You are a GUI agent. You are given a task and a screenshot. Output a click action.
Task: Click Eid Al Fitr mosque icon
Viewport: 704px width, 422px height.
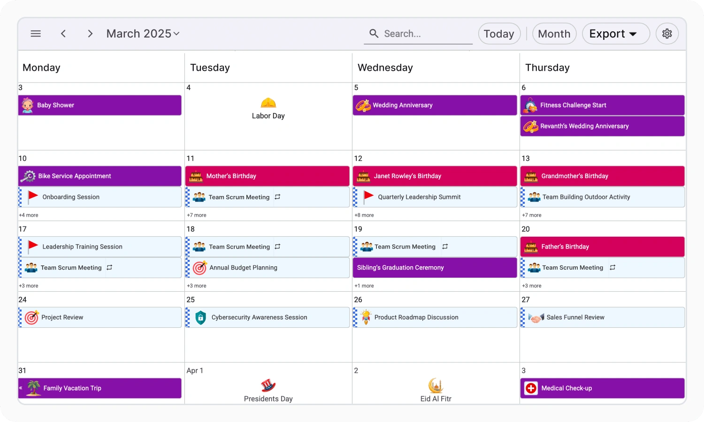(436, 385)
